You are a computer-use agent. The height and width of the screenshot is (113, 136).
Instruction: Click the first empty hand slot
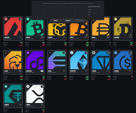[x=39, y=11]
